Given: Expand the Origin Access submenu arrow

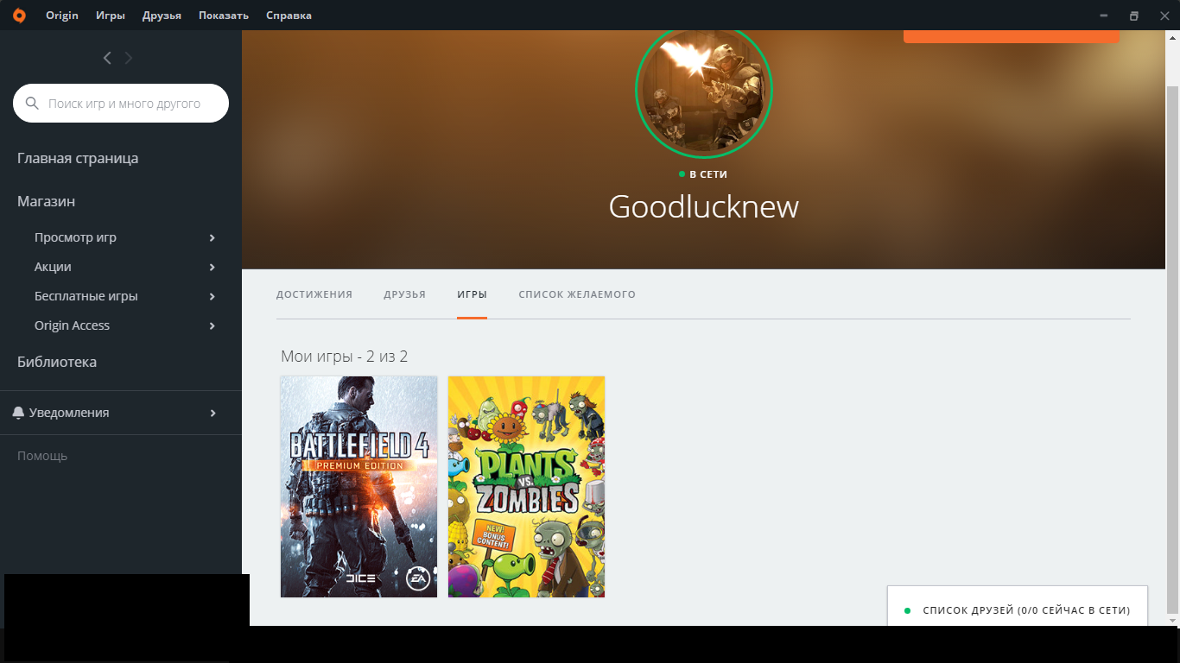Looking at the screenshot, I should (x=213, y=325).
